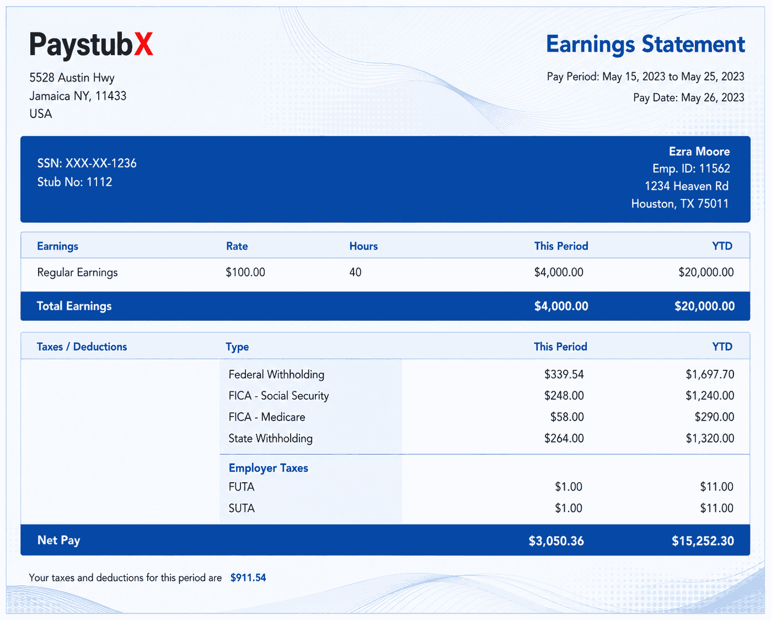
Task: Click Stub No: 1112
Action: click(74, 182)
